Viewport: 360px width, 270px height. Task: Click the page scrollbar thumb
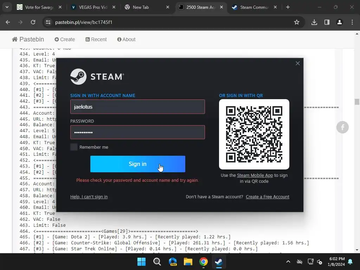click(x=357, y=102)
